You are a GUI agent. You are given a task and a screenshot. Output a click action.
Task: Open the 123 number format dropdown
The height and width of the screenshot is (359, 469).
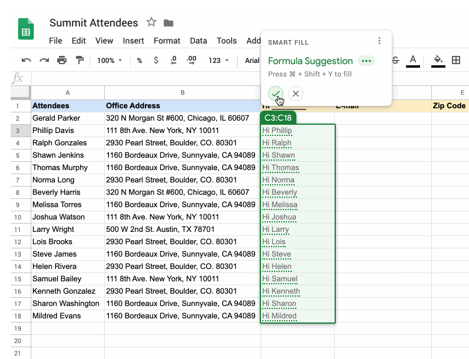click(219, 61)
